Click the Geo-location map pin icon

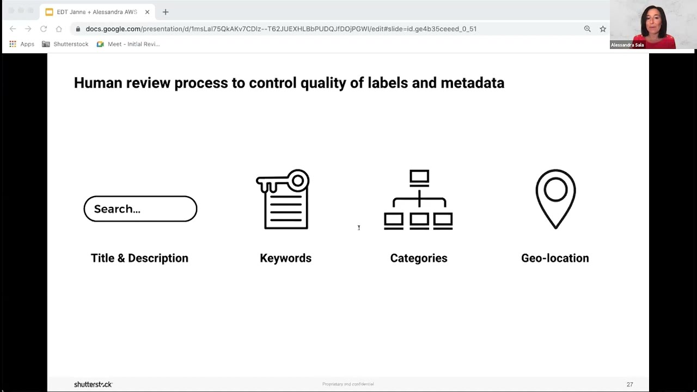(555, 199)
